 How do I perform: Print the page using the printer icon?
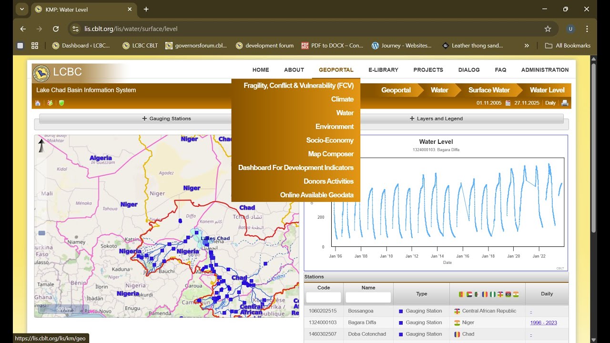click(565, 103)
